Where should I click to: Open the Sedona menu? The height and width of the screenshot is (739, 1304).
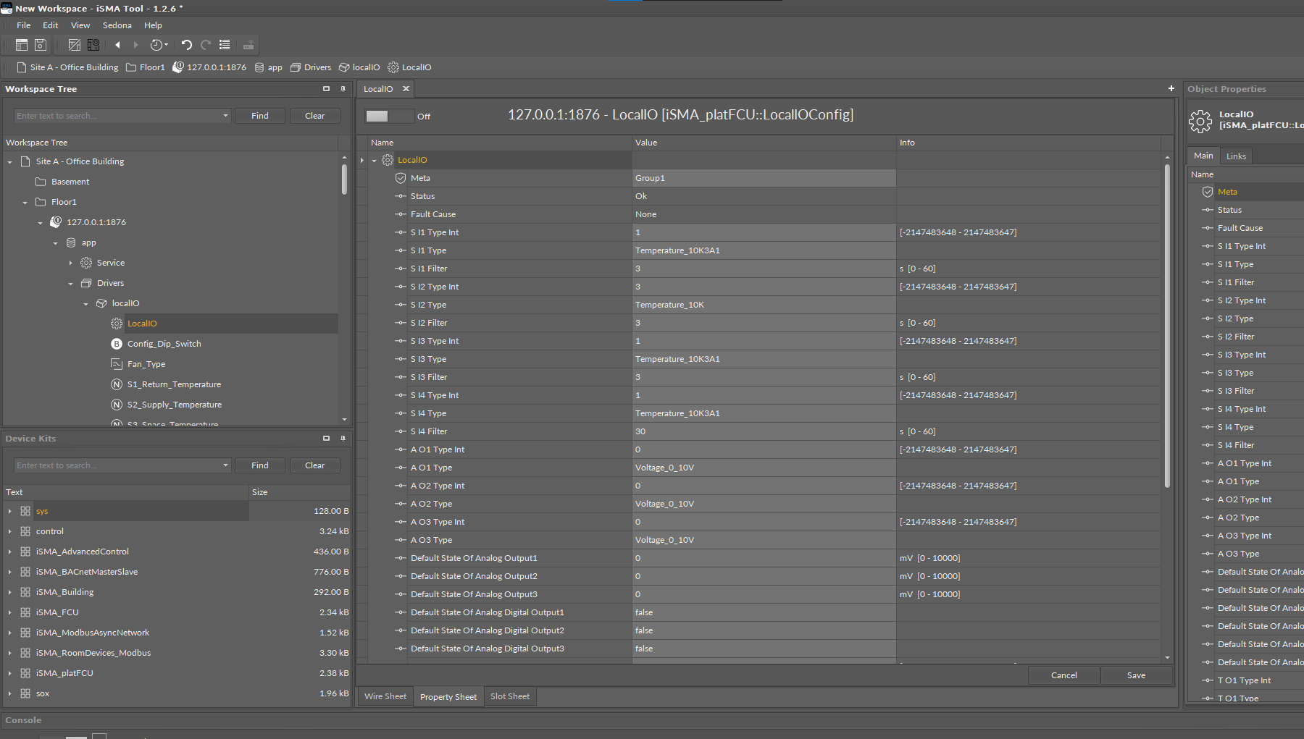(117, 25)
